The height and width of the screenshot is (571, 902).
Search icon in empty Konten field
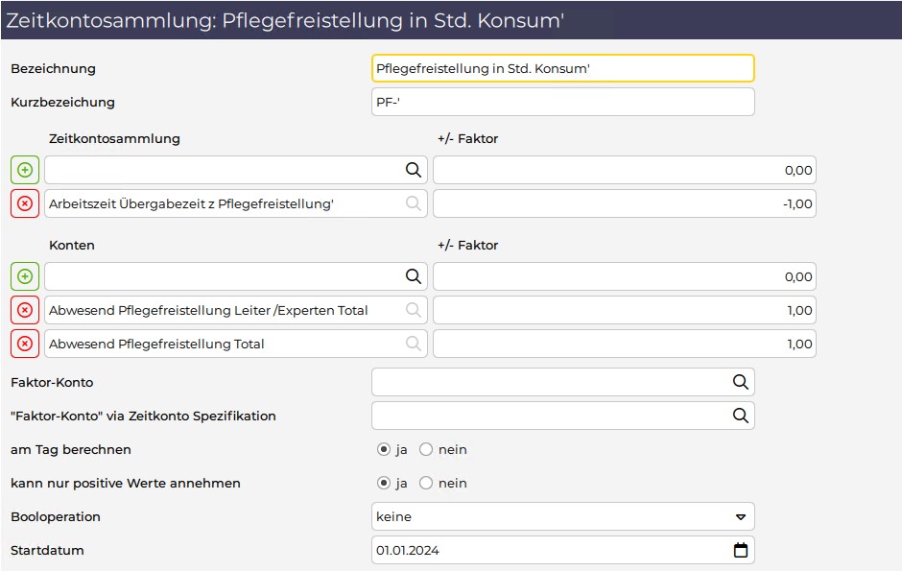[413, 276]
